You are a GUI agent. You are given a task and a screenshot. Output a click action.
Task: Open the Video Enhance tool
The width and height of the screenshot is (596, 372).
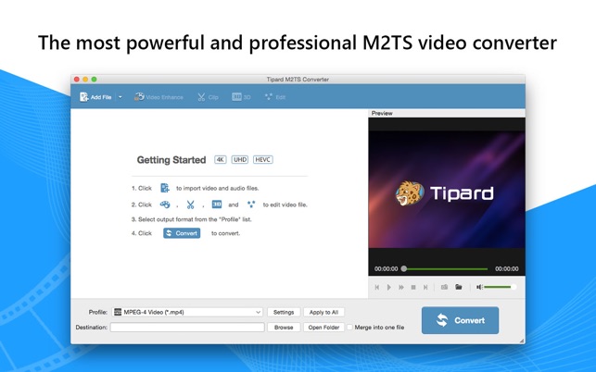[159, 97]
